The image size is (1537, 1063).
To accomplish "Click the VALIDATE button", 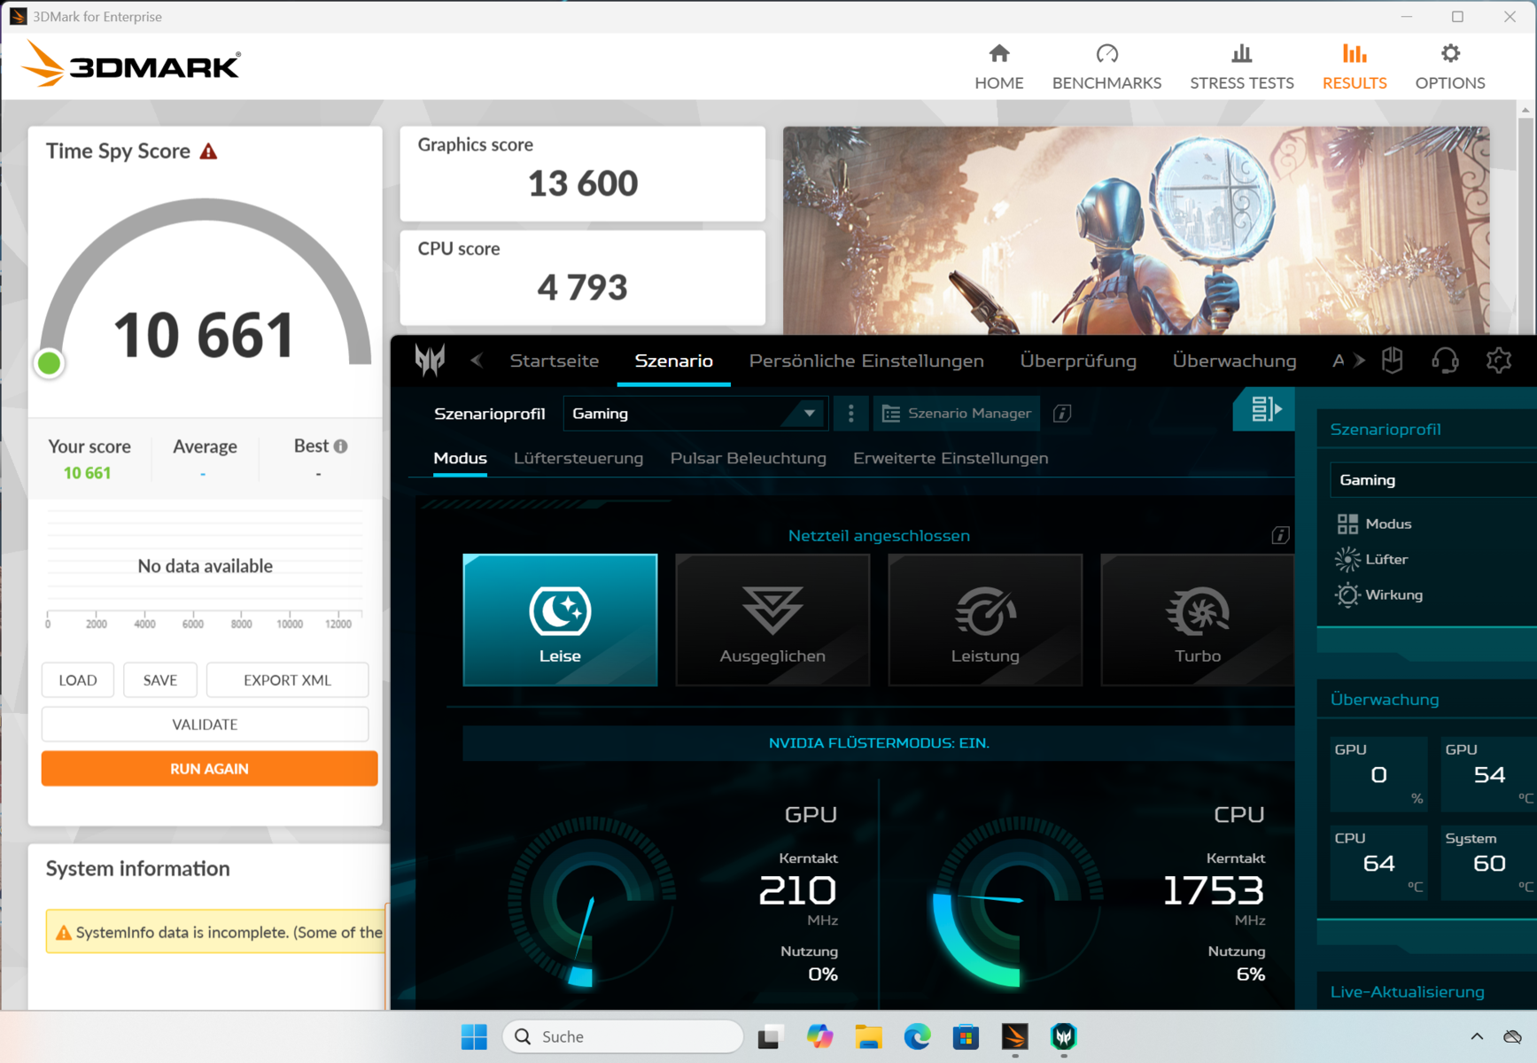I will 205,725.
